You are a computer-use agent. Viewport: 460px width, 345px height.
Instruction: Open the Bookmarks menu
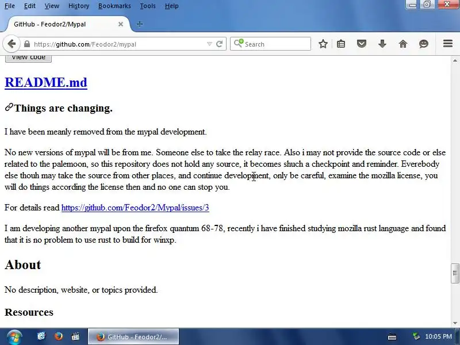pyautogui.click(x=114, y=6)
